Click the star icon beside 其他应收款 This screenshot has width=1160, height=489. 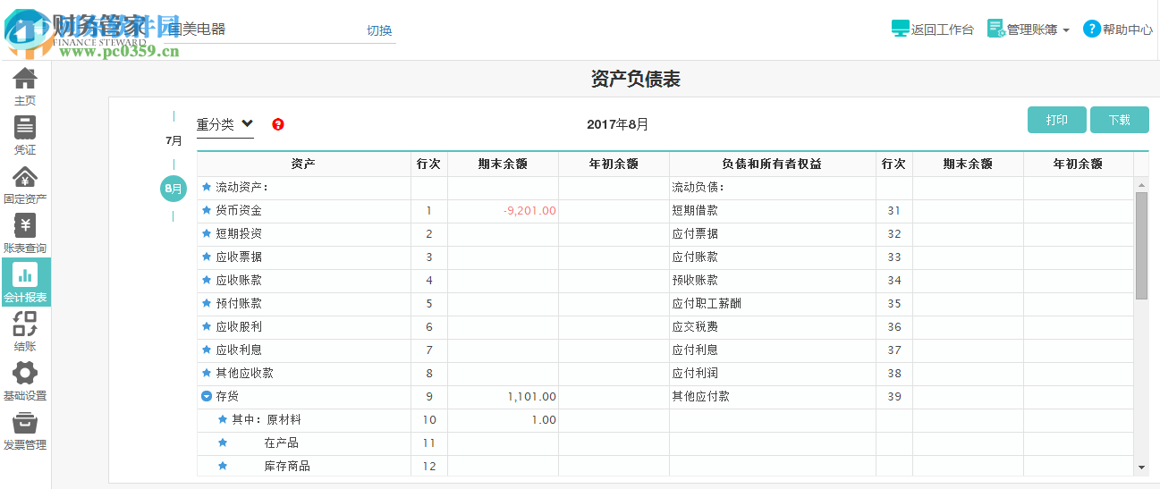pyautogui.click(x=207, y=374)
